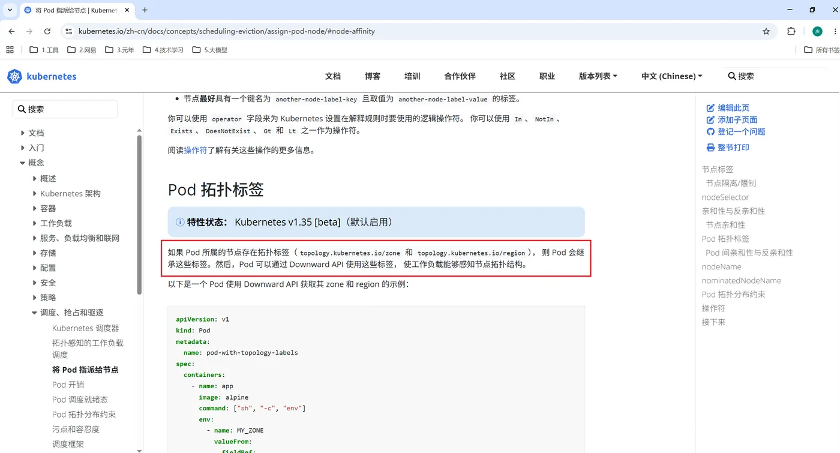The width and height of the screenshot is (840, 453).
Task: Expand 服务、负载均衡和联网 sidebar section
Action: coord(35,238)
